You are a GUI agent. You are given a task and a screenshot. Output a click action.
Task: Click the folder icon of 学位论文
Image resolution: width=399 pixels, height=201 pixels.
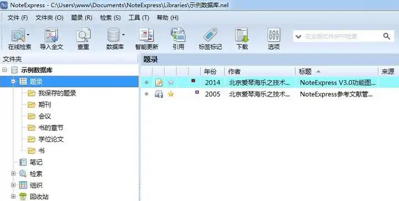point(32,139)
